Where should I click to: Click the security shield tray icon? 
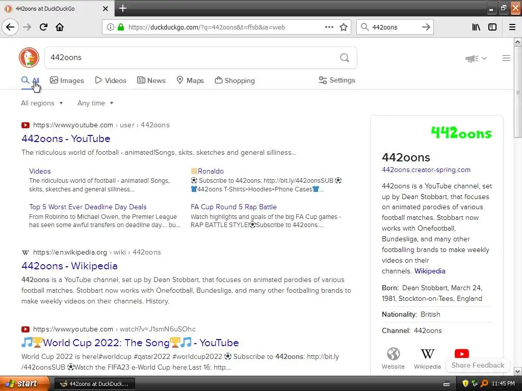pyautogui.click(x=465, y=384)
